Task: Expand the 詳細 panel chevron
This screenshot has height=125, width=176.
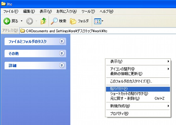Action: pyautogui.click(x=62, y=65)
